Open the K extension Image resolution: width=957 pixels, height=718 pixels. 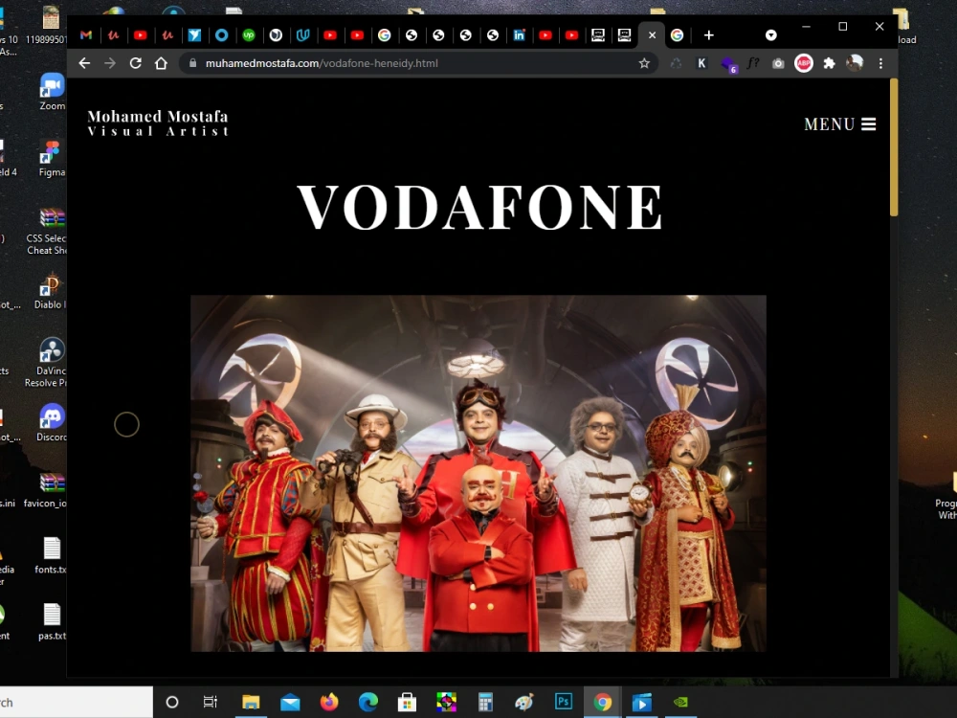point(701,63)
